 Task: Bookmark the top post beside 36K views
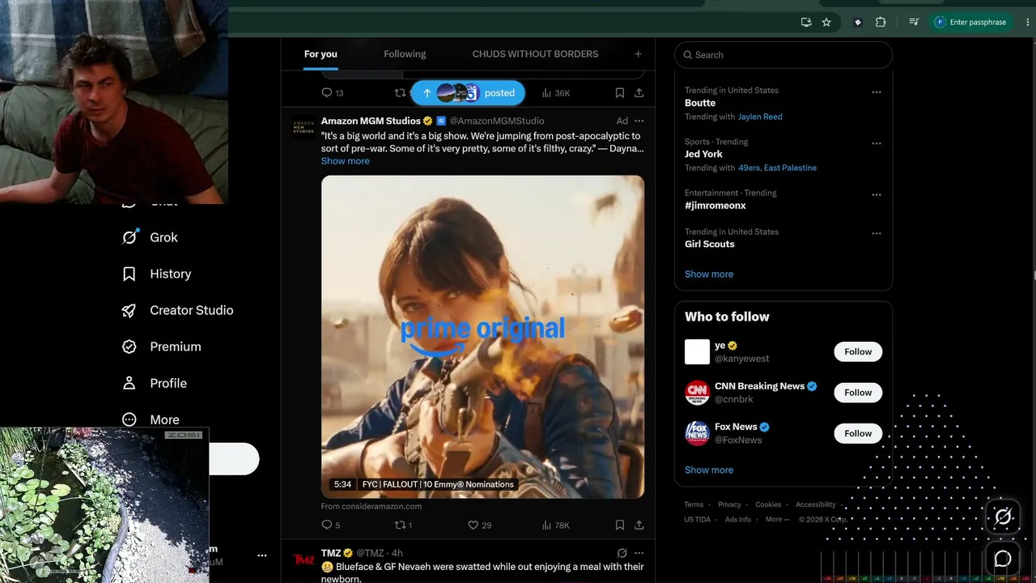619,93
